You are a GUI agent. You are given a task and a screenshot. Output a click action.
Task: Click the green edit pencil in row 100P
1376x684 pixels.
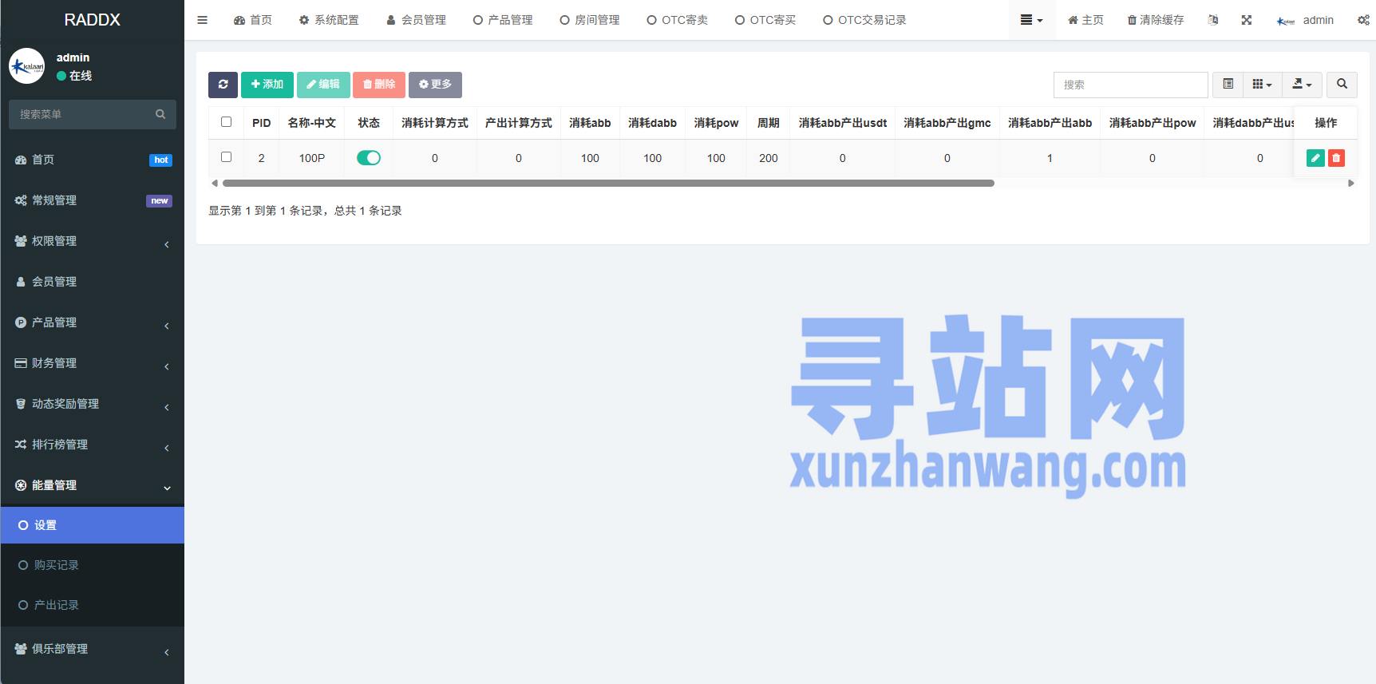pos(1315,158)
